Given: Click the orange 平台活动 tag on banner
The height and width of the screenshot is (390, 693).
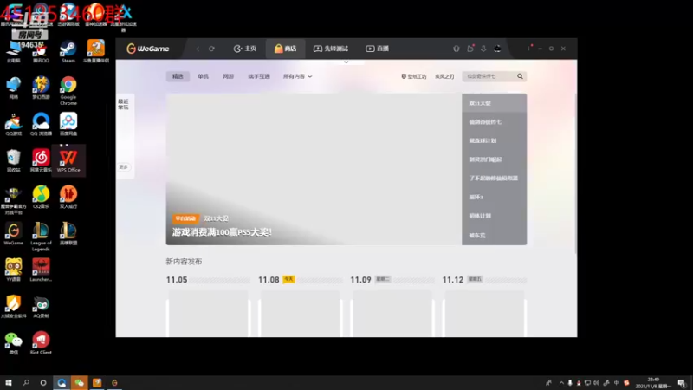Looking at the screenshot, I should click(185, 218).
